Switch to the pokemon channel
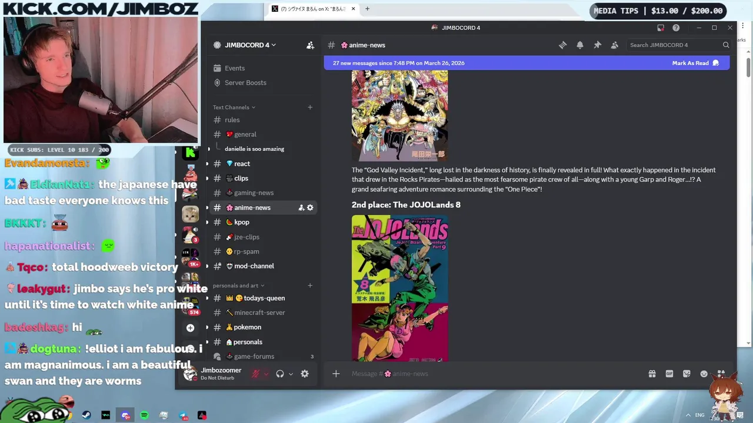The height and width of the screenshot is (423, 753). point(263,327)
